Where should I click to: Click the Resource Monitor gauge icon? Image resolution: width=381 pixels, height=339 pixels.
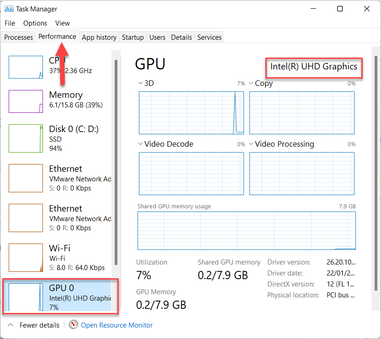74,325
